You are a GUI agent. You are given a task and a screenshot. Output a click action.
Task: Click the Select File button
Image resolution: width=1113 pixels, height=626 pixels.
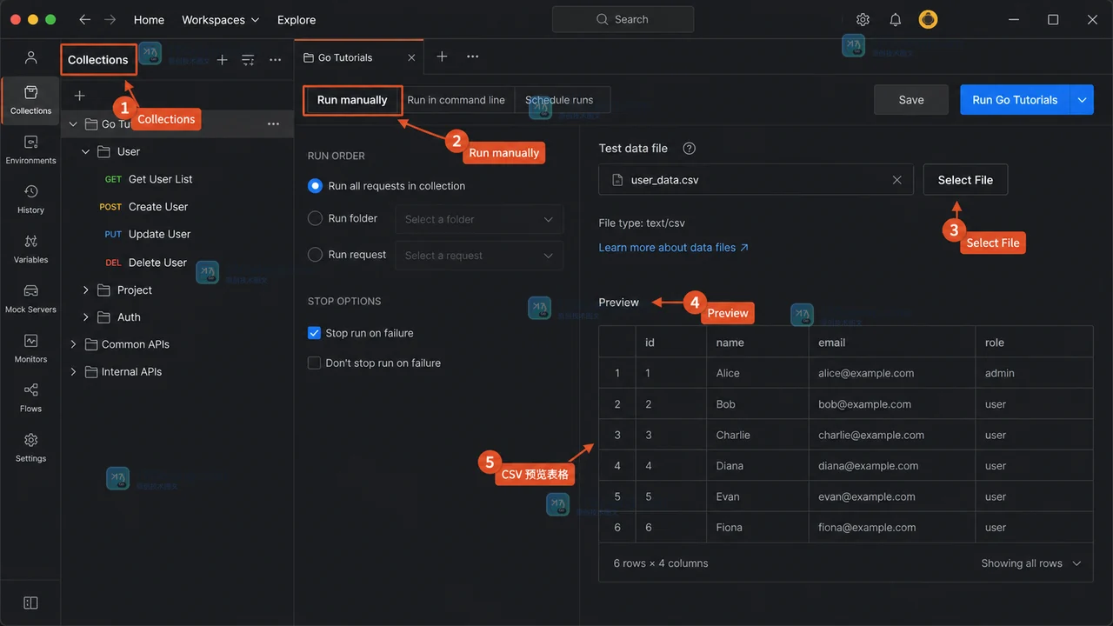(965, 180)
